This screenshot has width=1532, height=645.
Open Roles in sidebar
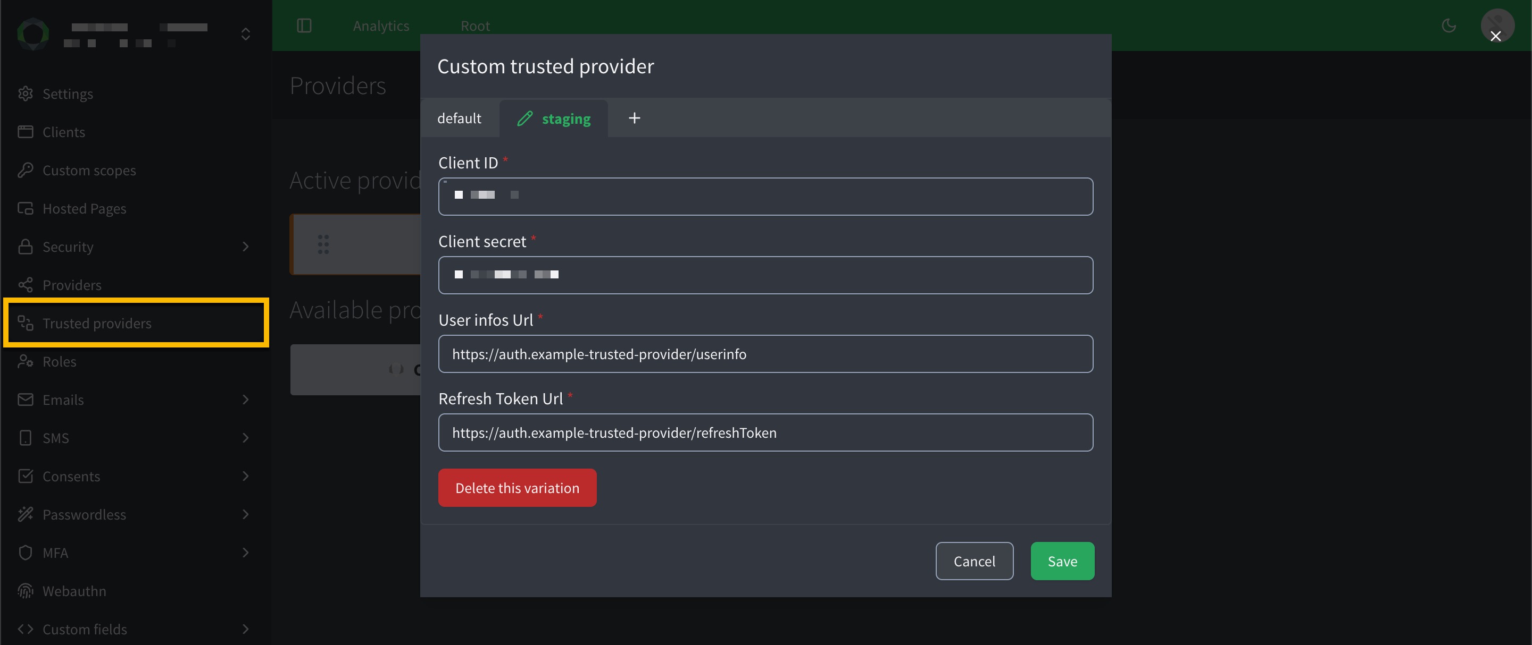[x=59, y=362]
